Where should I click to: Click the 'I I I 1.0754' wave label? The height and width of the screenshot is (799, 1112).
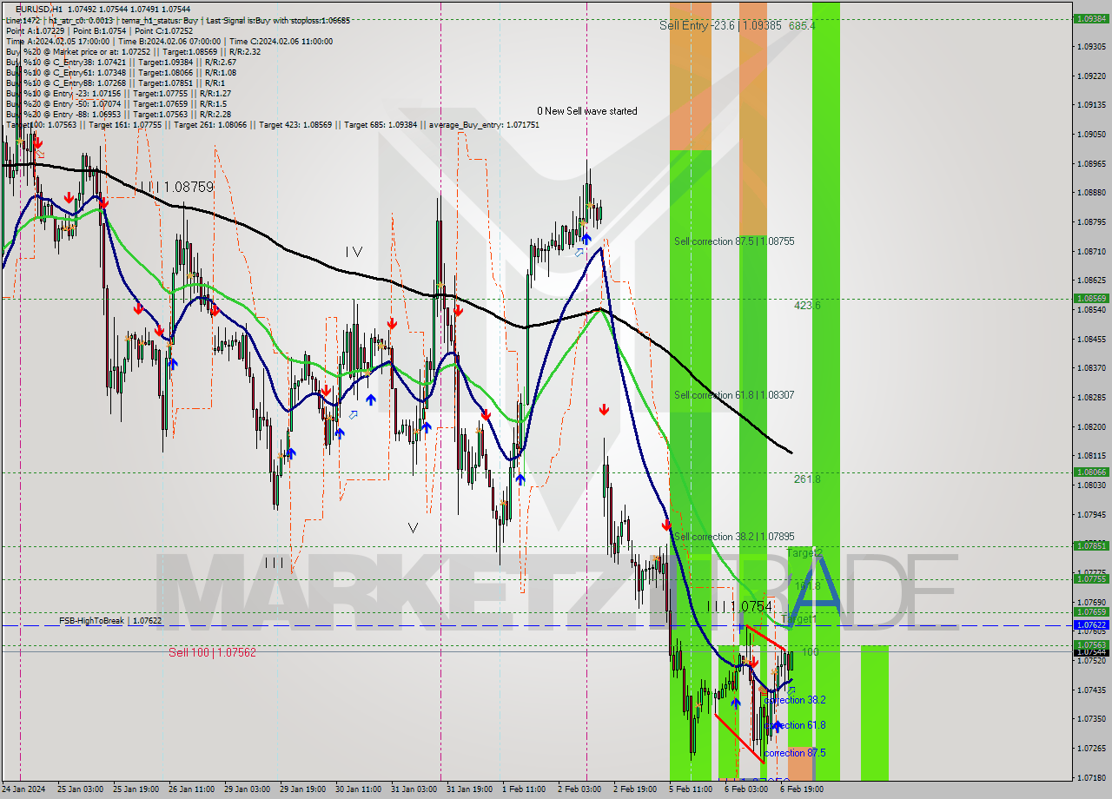pyautogui.click(x=739, y=606)
